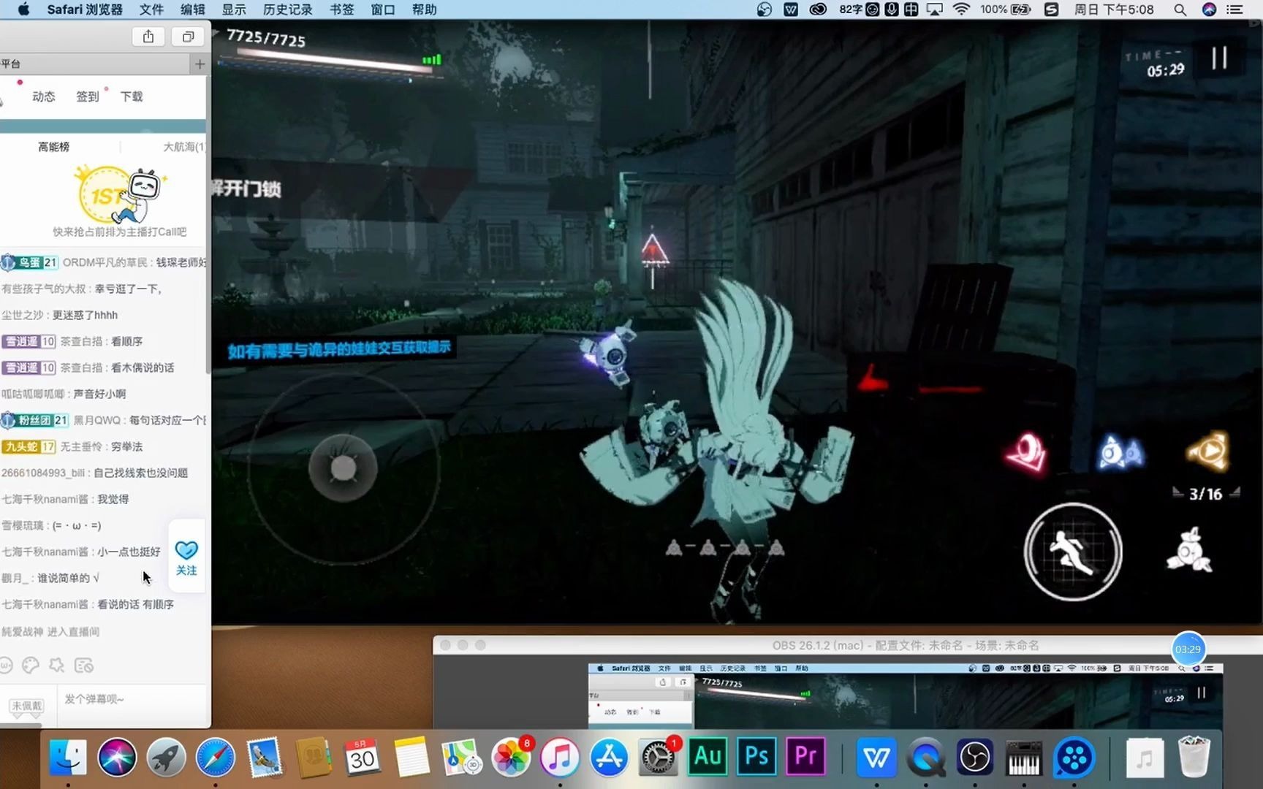Image resolution: width=1263 pixels, height=789 pixels.
Task: Switch to the 大航海 tab
Action: (183, 147)
